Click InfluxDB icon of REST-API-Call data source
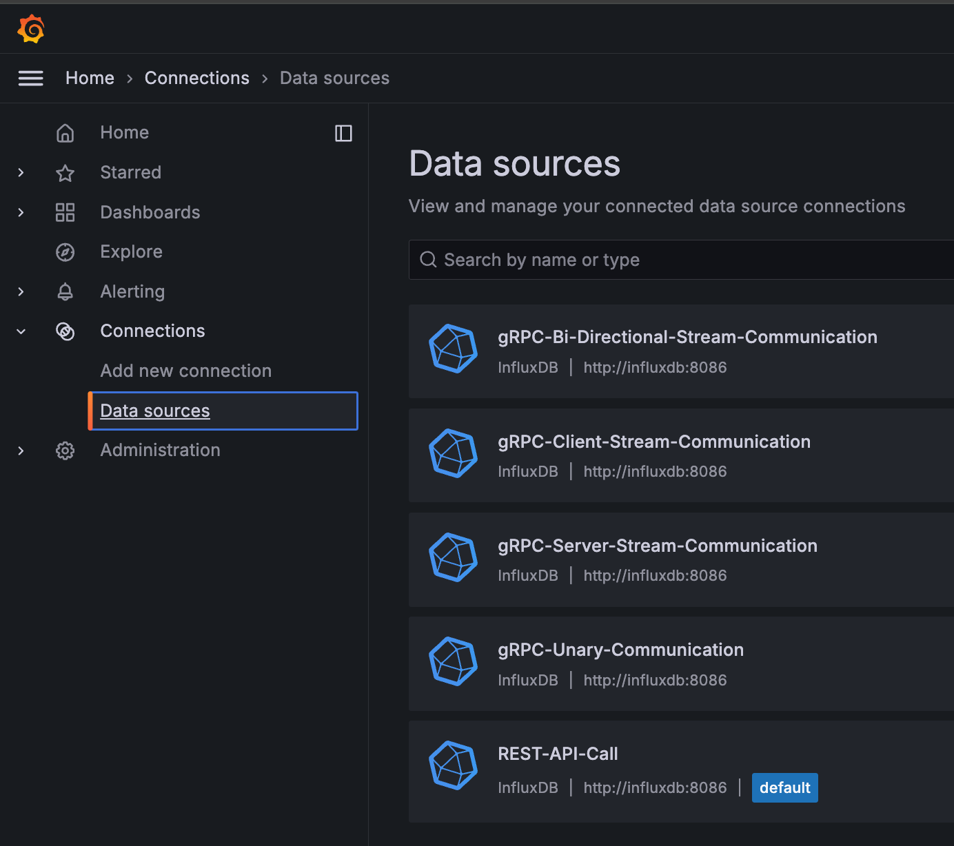The image size is (954, 846). coord(454,765)
